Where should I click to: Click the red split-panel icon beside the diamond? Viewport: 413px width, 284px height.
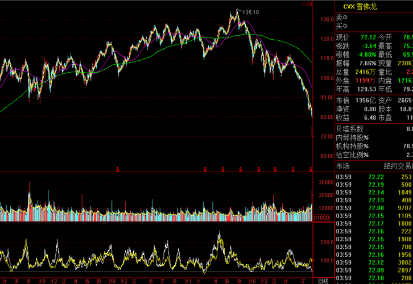pos(309,4)
